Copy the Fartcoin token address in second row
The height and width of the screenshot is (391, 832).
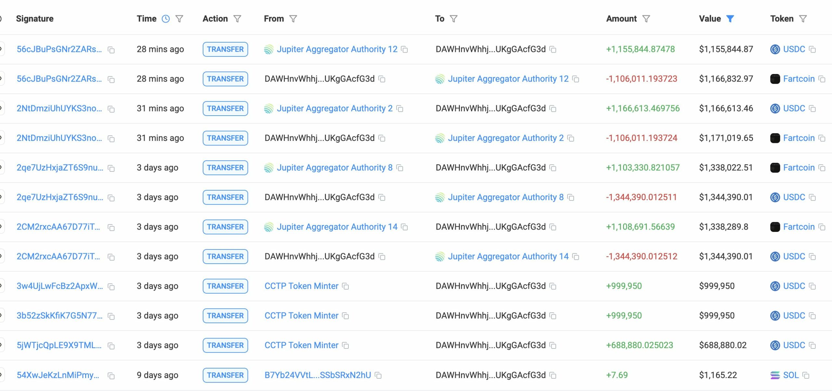click(x=822, y=79)
